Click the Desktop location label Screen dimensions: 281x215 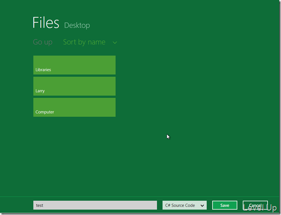77,25
